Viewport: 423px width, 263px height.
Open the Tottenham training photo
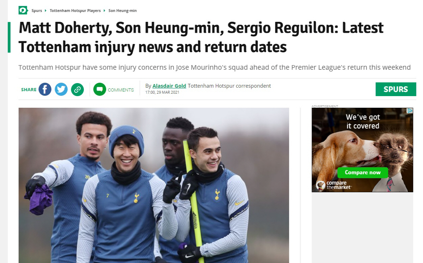pos(154,185)
